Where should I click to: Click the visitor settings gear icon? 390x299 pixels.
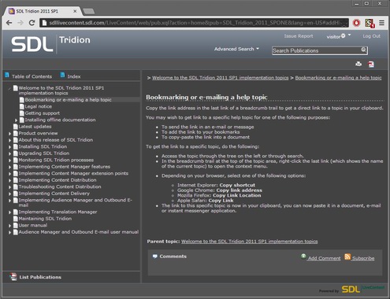click(x=344, y=35)
